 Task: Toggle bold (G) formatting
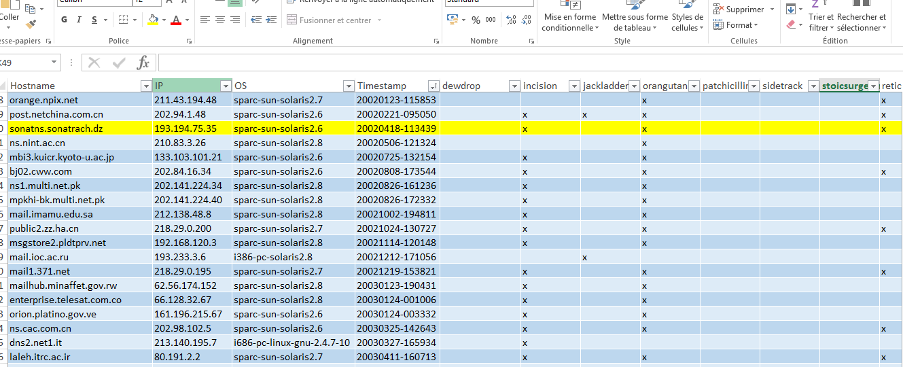coord(65,20)
